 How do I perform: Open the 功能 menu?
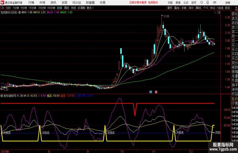click(170, 3)
